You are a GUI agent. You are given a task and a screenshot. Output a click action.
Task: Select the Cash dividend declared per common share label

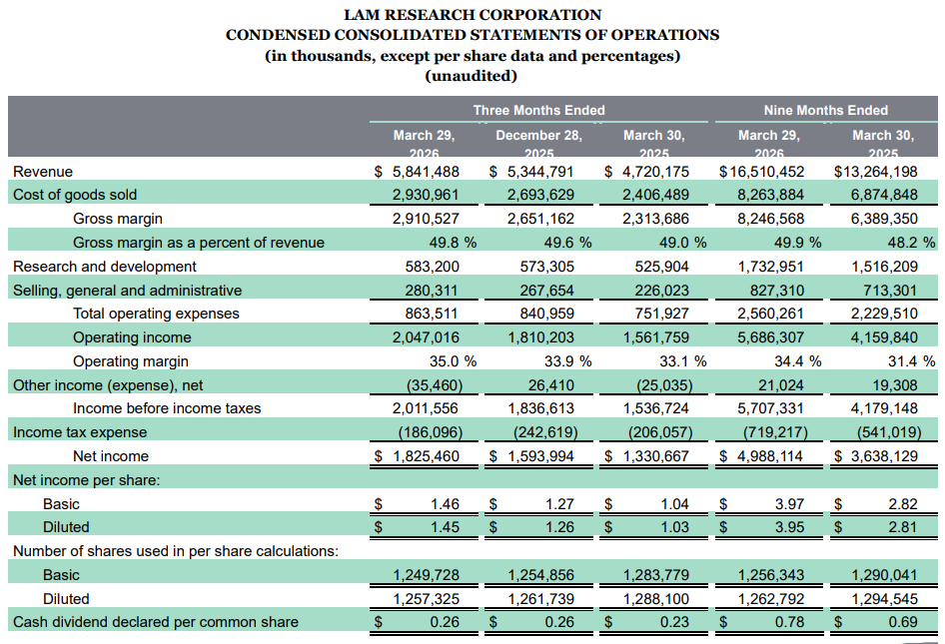(x=155, y=622)
